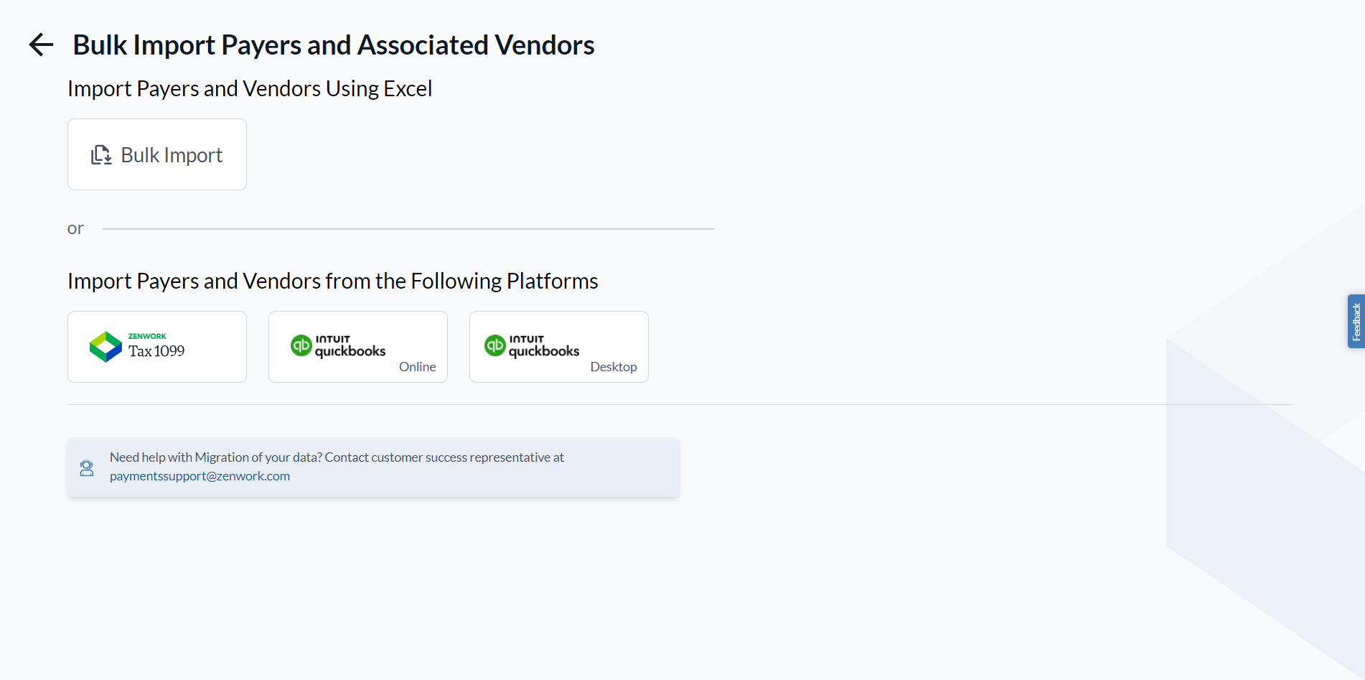1365x680 pixels.
Task: Email paymentssupport@zenwork.com via the link
Action: click(x=200, y=475)
